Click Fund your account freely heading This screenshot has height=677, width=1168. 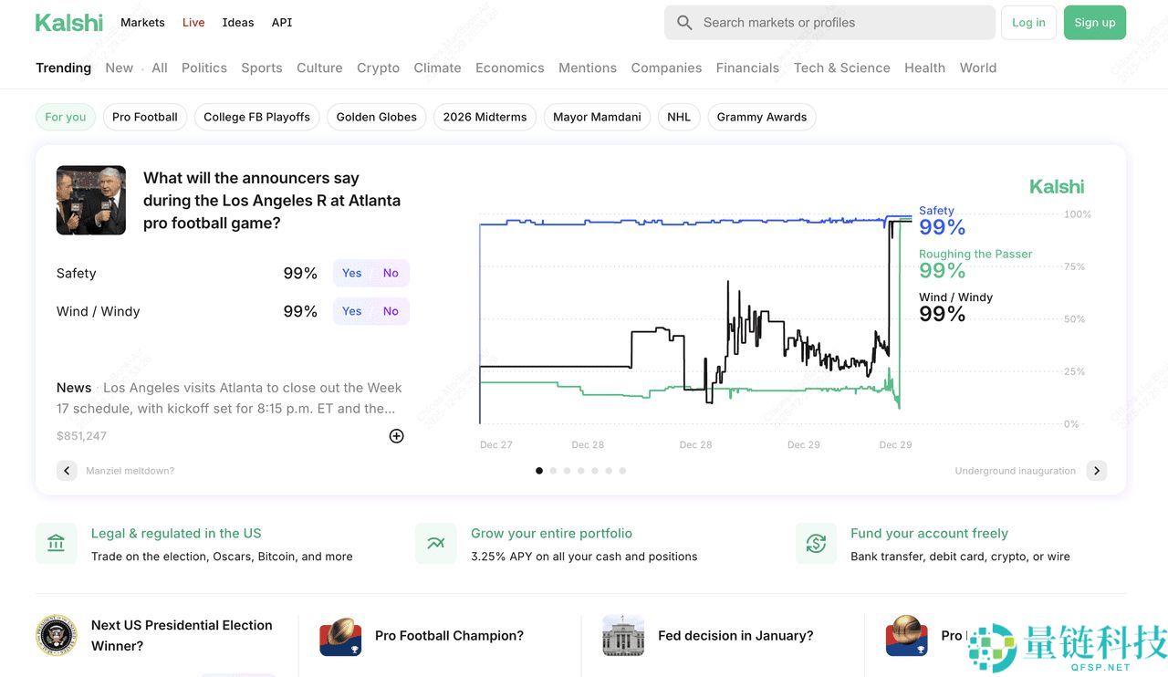point(929,533)
